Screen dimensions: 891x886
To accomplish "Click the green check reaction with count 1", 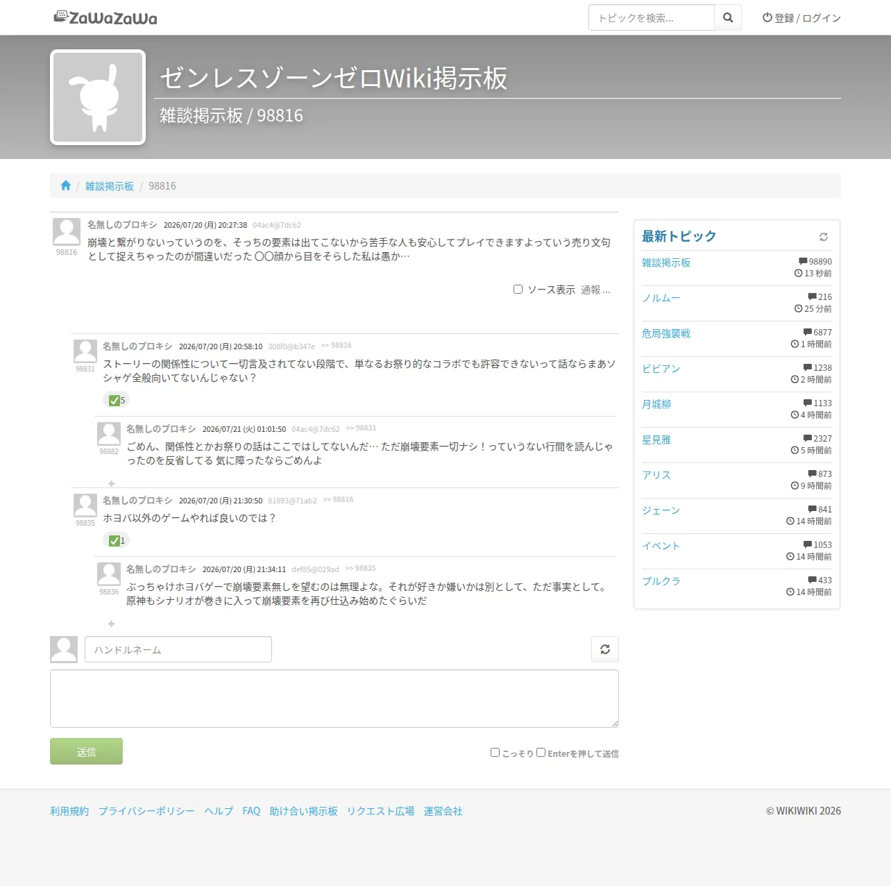I will (116, 540).
